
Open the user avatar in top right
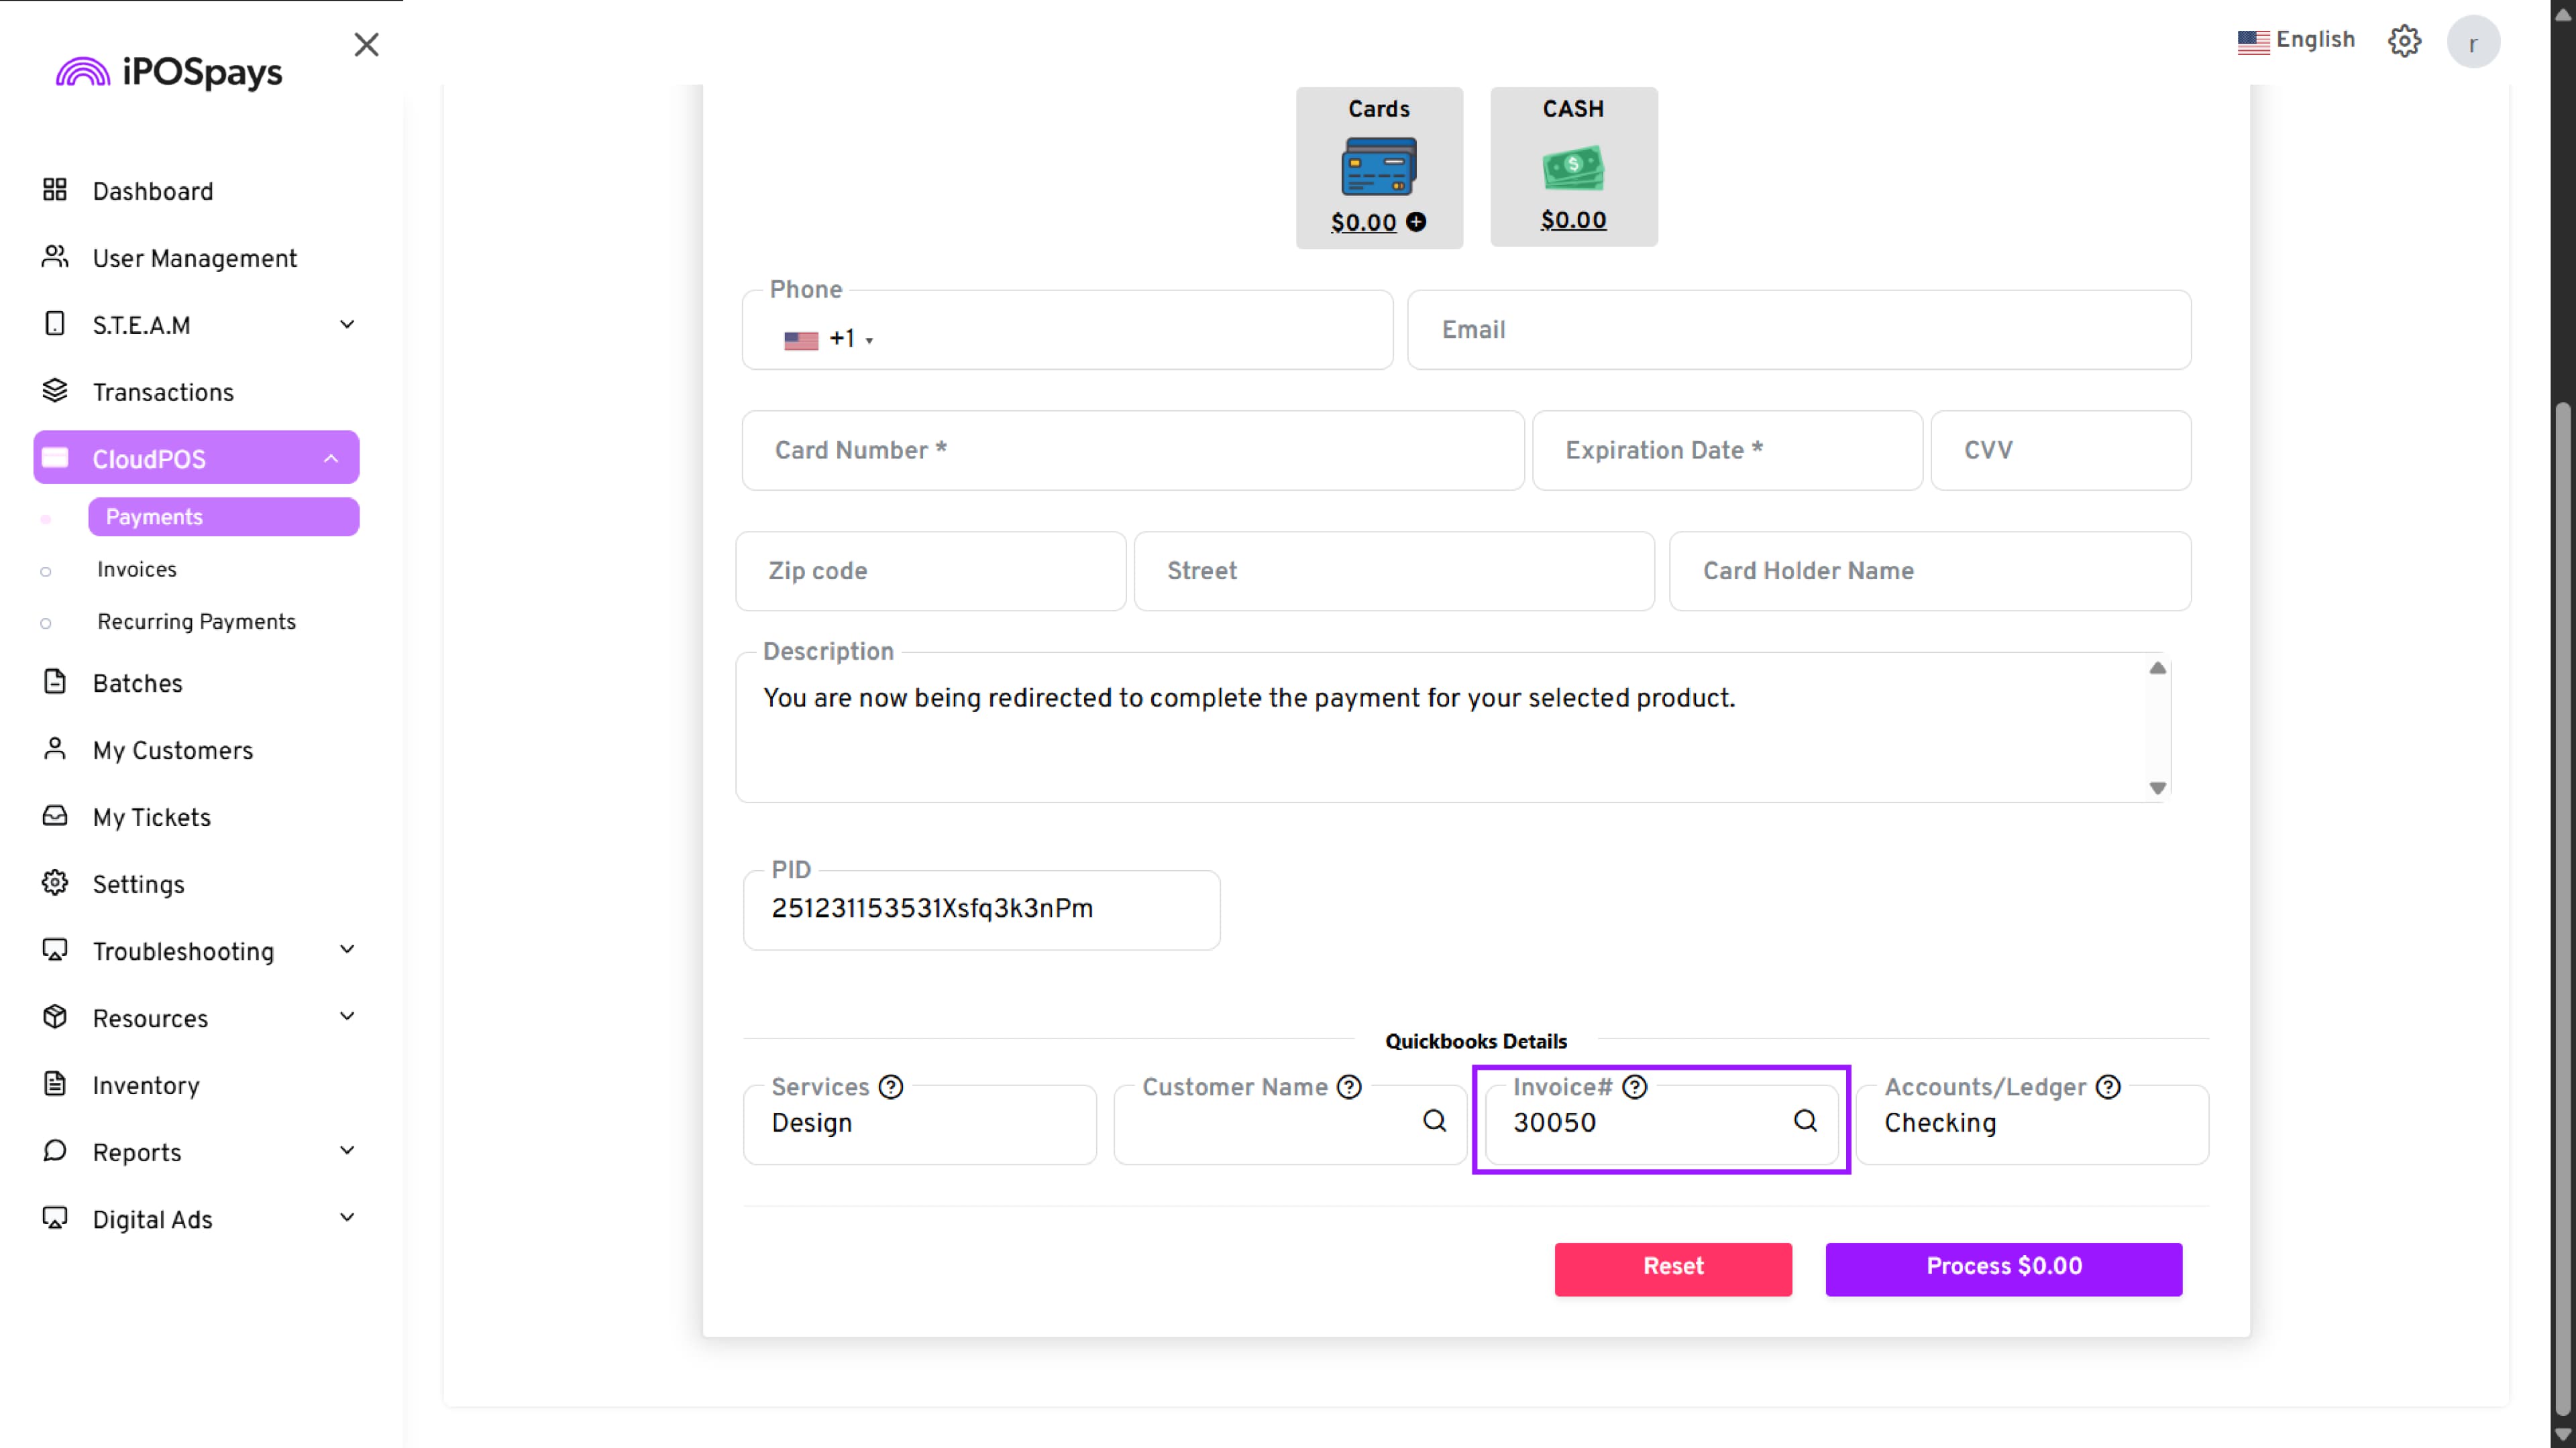[2472, 43]
